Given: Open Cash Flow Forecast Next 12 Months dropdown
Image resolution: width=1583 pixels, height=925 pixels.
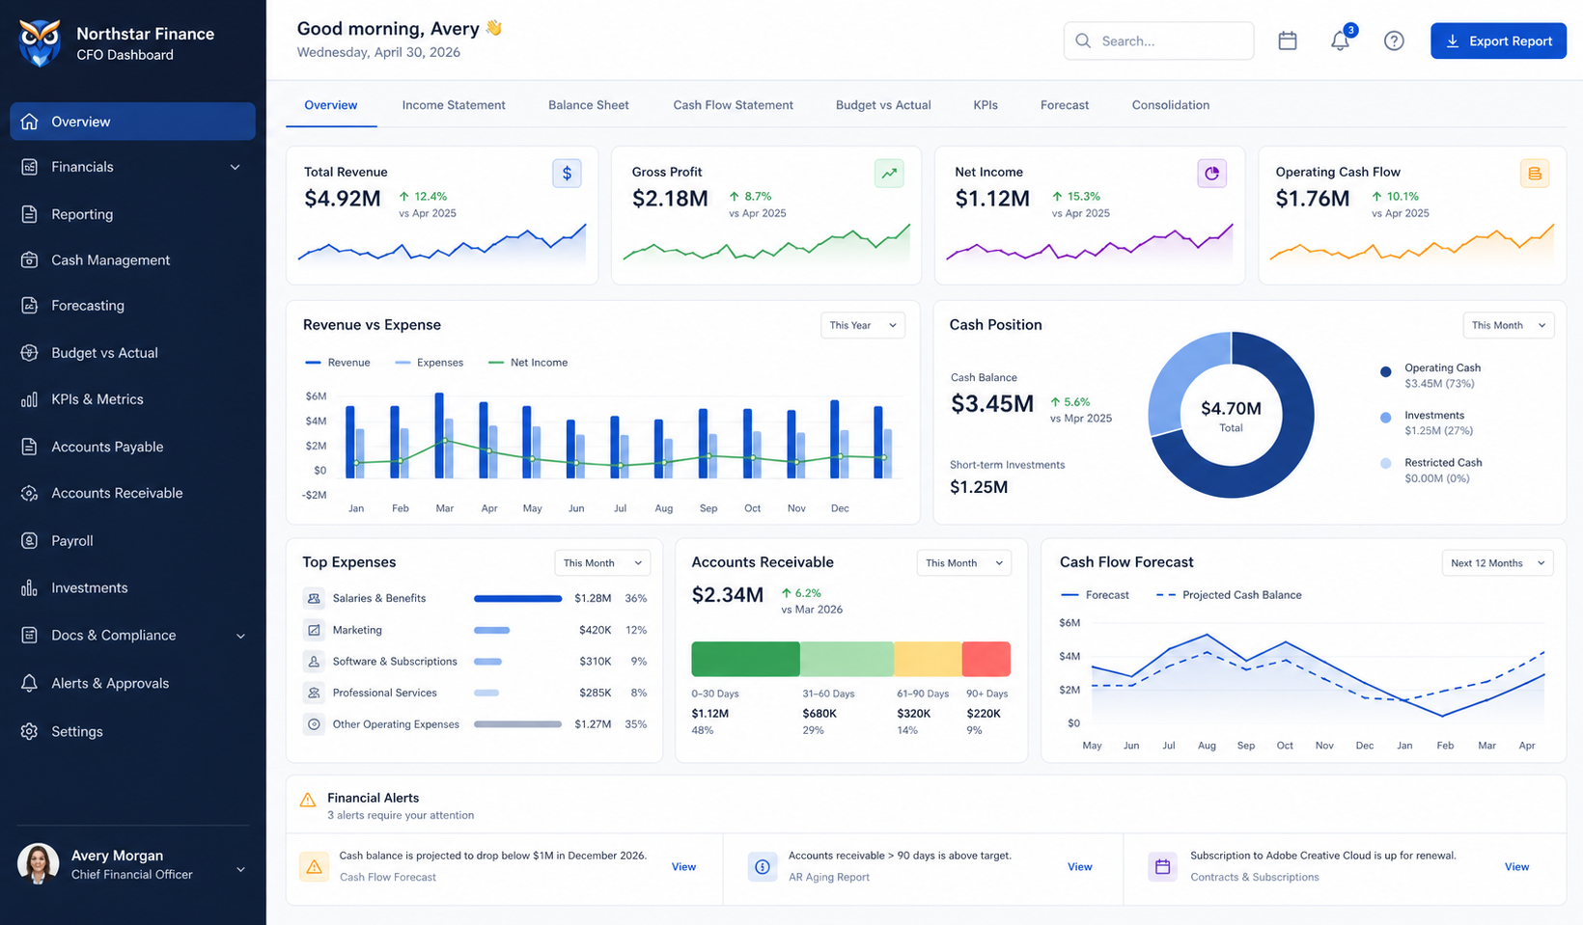Looking at the screenshot, I should point(1498,563).
